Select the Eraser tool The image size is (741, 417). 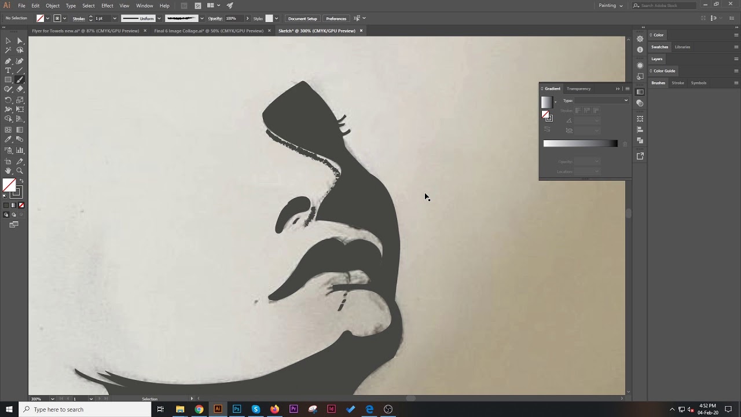[20, 89]
